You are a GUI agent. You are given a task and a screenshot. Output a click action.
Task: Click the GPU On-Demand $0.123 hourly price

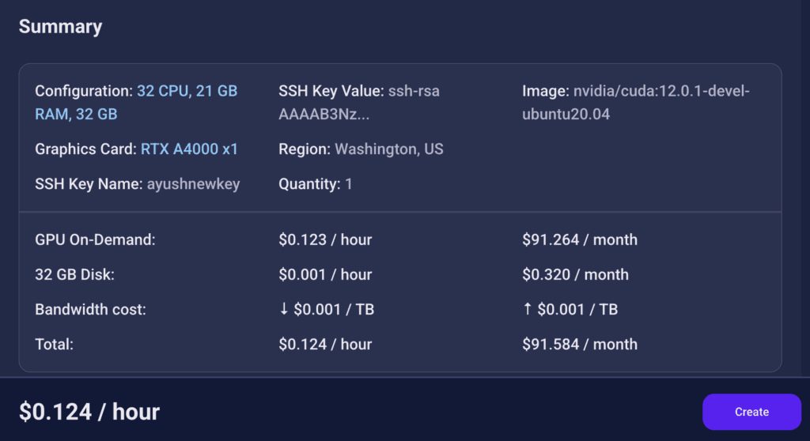point(325,239)
